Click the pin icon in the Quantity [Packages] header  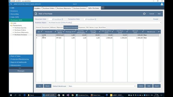[x=86, y=32]
